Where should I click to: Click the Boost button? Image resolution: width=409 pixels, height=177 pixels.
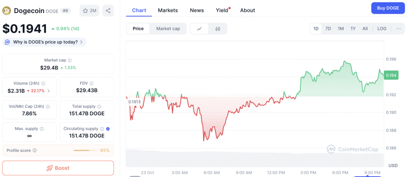coord(58,168)
